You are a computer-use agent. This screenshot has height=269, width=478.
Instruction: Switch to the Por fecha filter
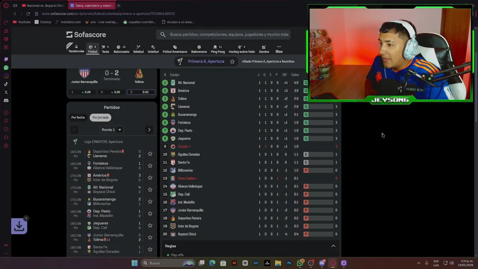click(78, 117)
